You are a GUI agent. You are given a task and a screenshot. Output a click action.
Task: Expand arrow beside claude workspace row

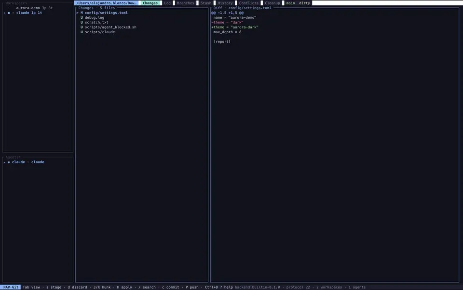(4, 13)
